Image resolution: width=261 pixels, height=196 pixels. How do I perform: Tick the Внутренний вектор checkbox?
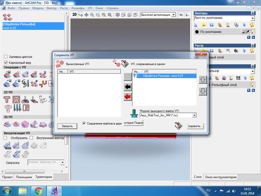click(x=31, y=138)
